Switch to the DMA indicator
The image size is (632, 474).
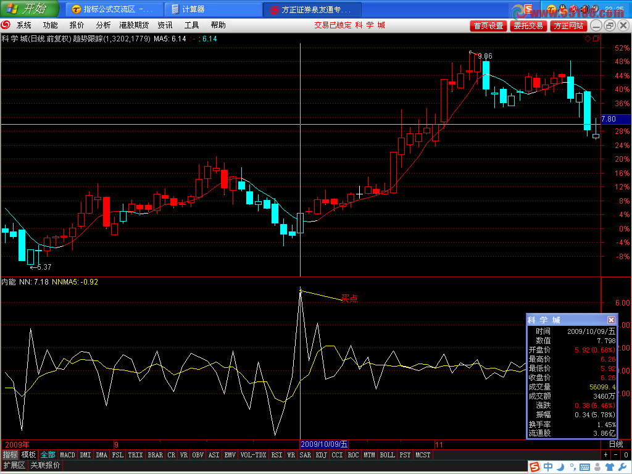point(102,455)
